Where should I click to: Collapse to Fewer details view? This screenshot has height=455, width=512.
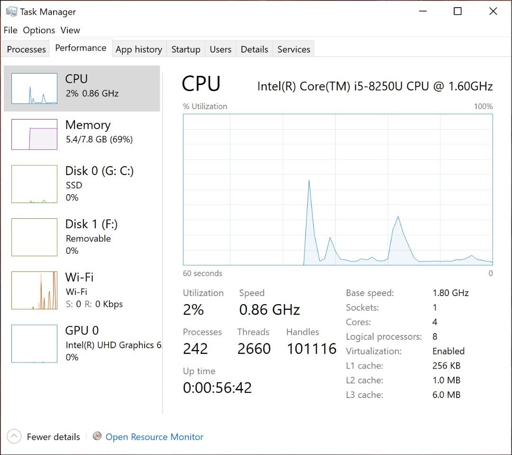[44, 436]
